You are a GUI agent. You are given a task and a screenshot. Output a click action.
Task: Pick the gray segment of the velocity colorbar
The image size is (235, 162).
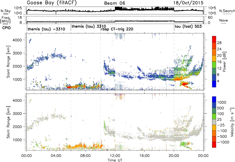pos(214,122)
